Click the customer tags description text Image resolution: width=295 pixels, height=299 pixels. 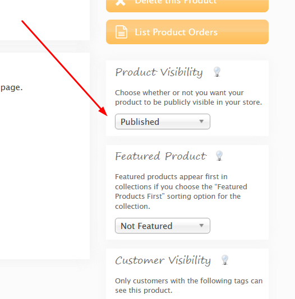(189, 286)
